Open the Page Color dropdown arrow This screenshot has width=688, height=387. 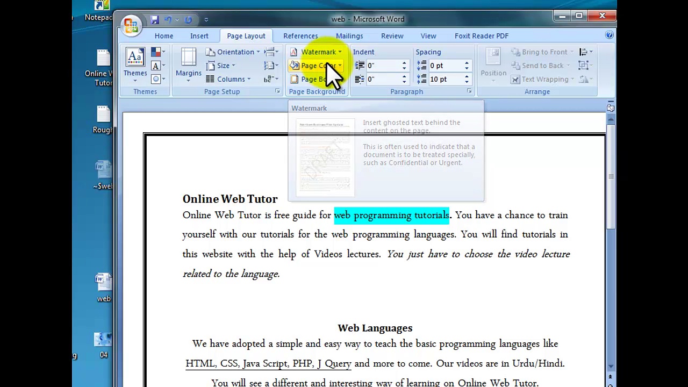coord(340,66)
